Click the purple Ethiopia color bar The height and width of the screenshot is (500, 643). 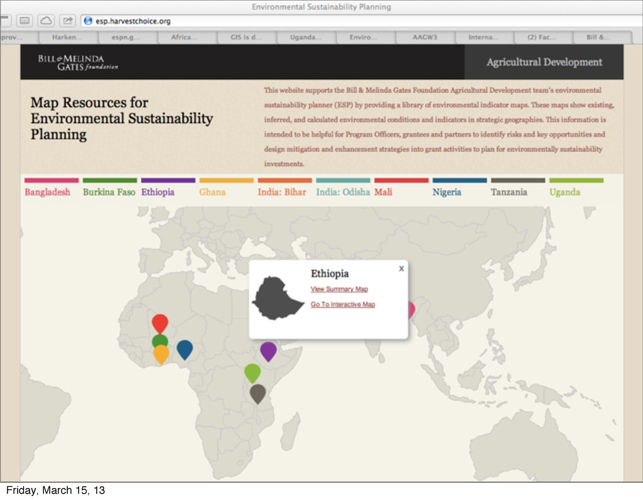[168, 180]
